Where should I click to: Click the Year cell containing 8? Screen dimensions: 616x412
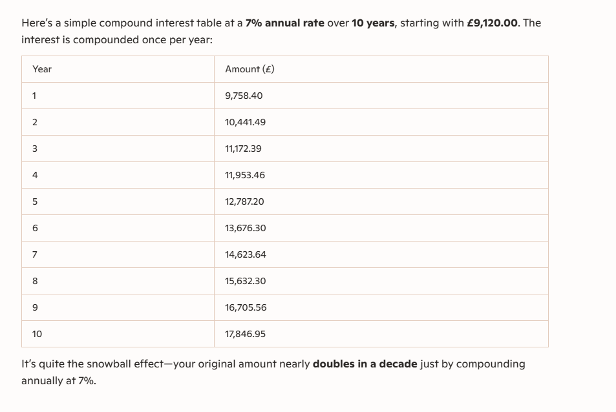(35, 281)
